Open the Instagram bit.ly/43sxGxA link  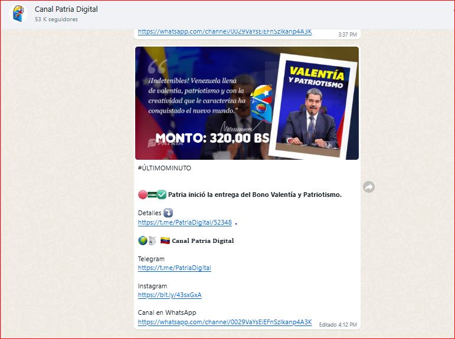pyautogui.click(x=170, y=295)
